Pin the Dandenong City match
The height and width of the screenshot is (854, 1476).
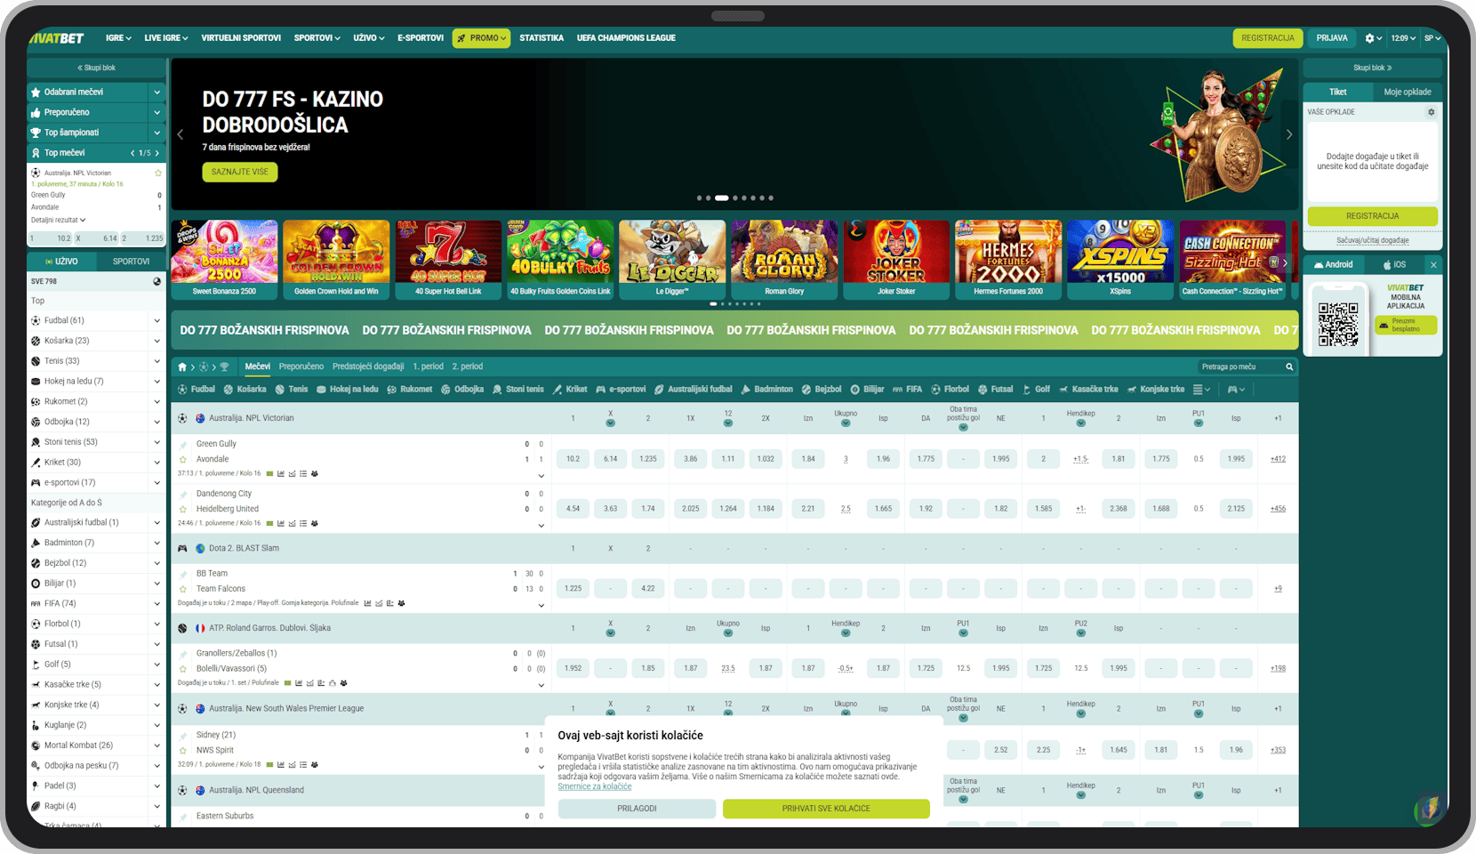183,494
